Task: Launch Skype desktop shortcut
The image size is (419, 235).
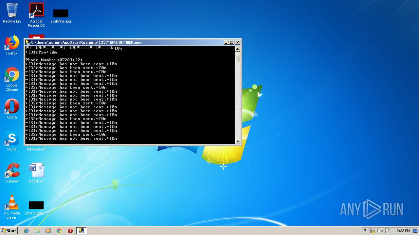Action: click(x=12, y=141)
